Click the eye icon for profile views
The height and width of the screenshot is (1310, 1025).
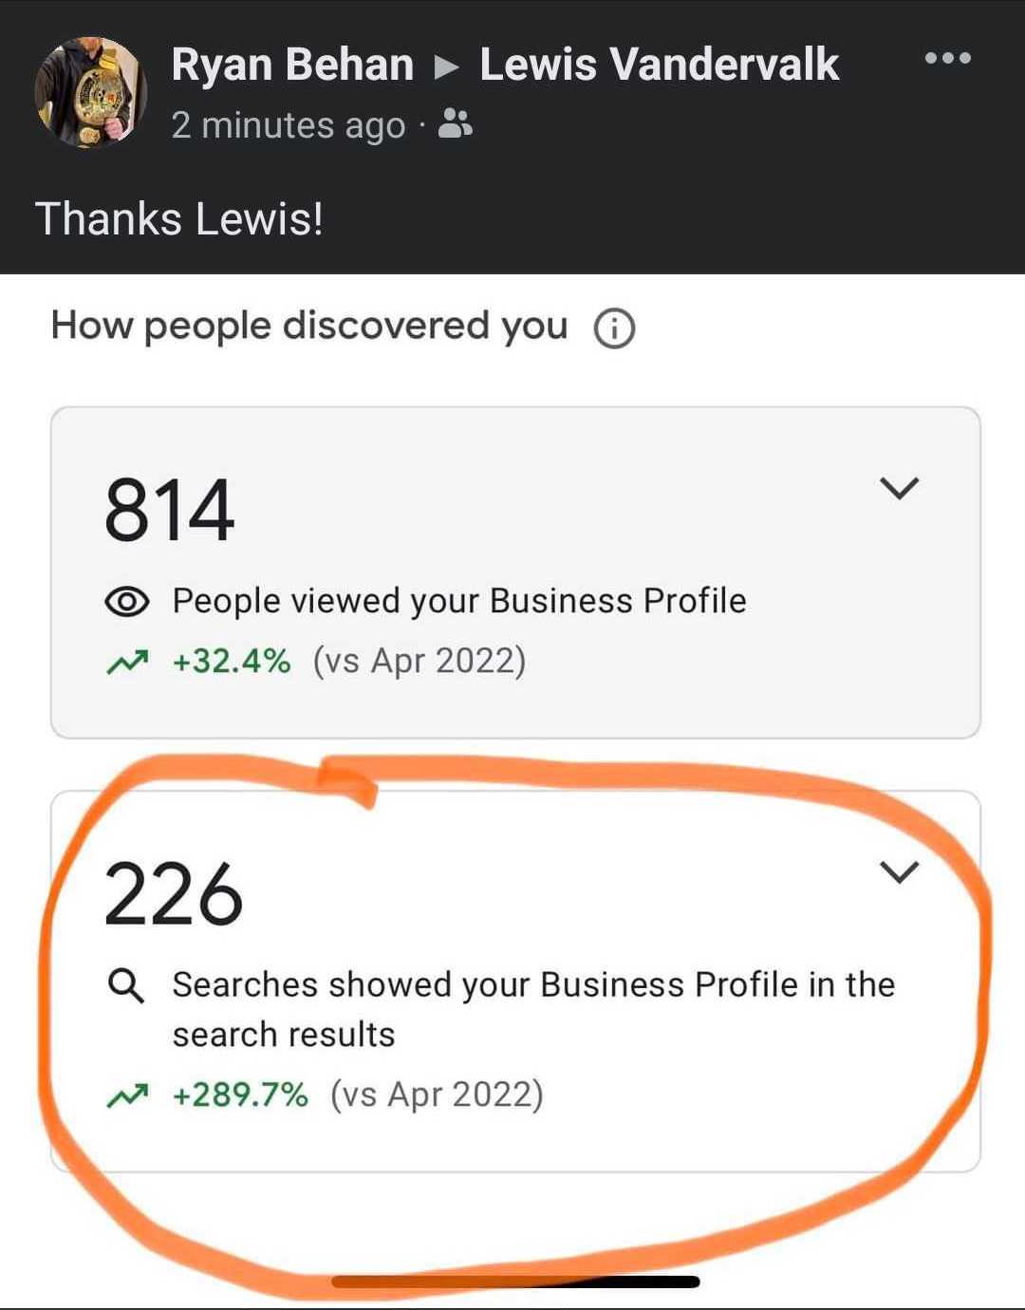(126, 602)
